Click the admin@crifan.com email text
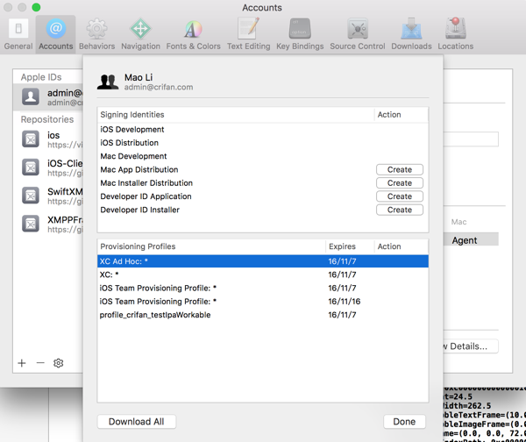The height and width of the screenshot is (442, 526). pyautogui.click(x=159, y=87)
